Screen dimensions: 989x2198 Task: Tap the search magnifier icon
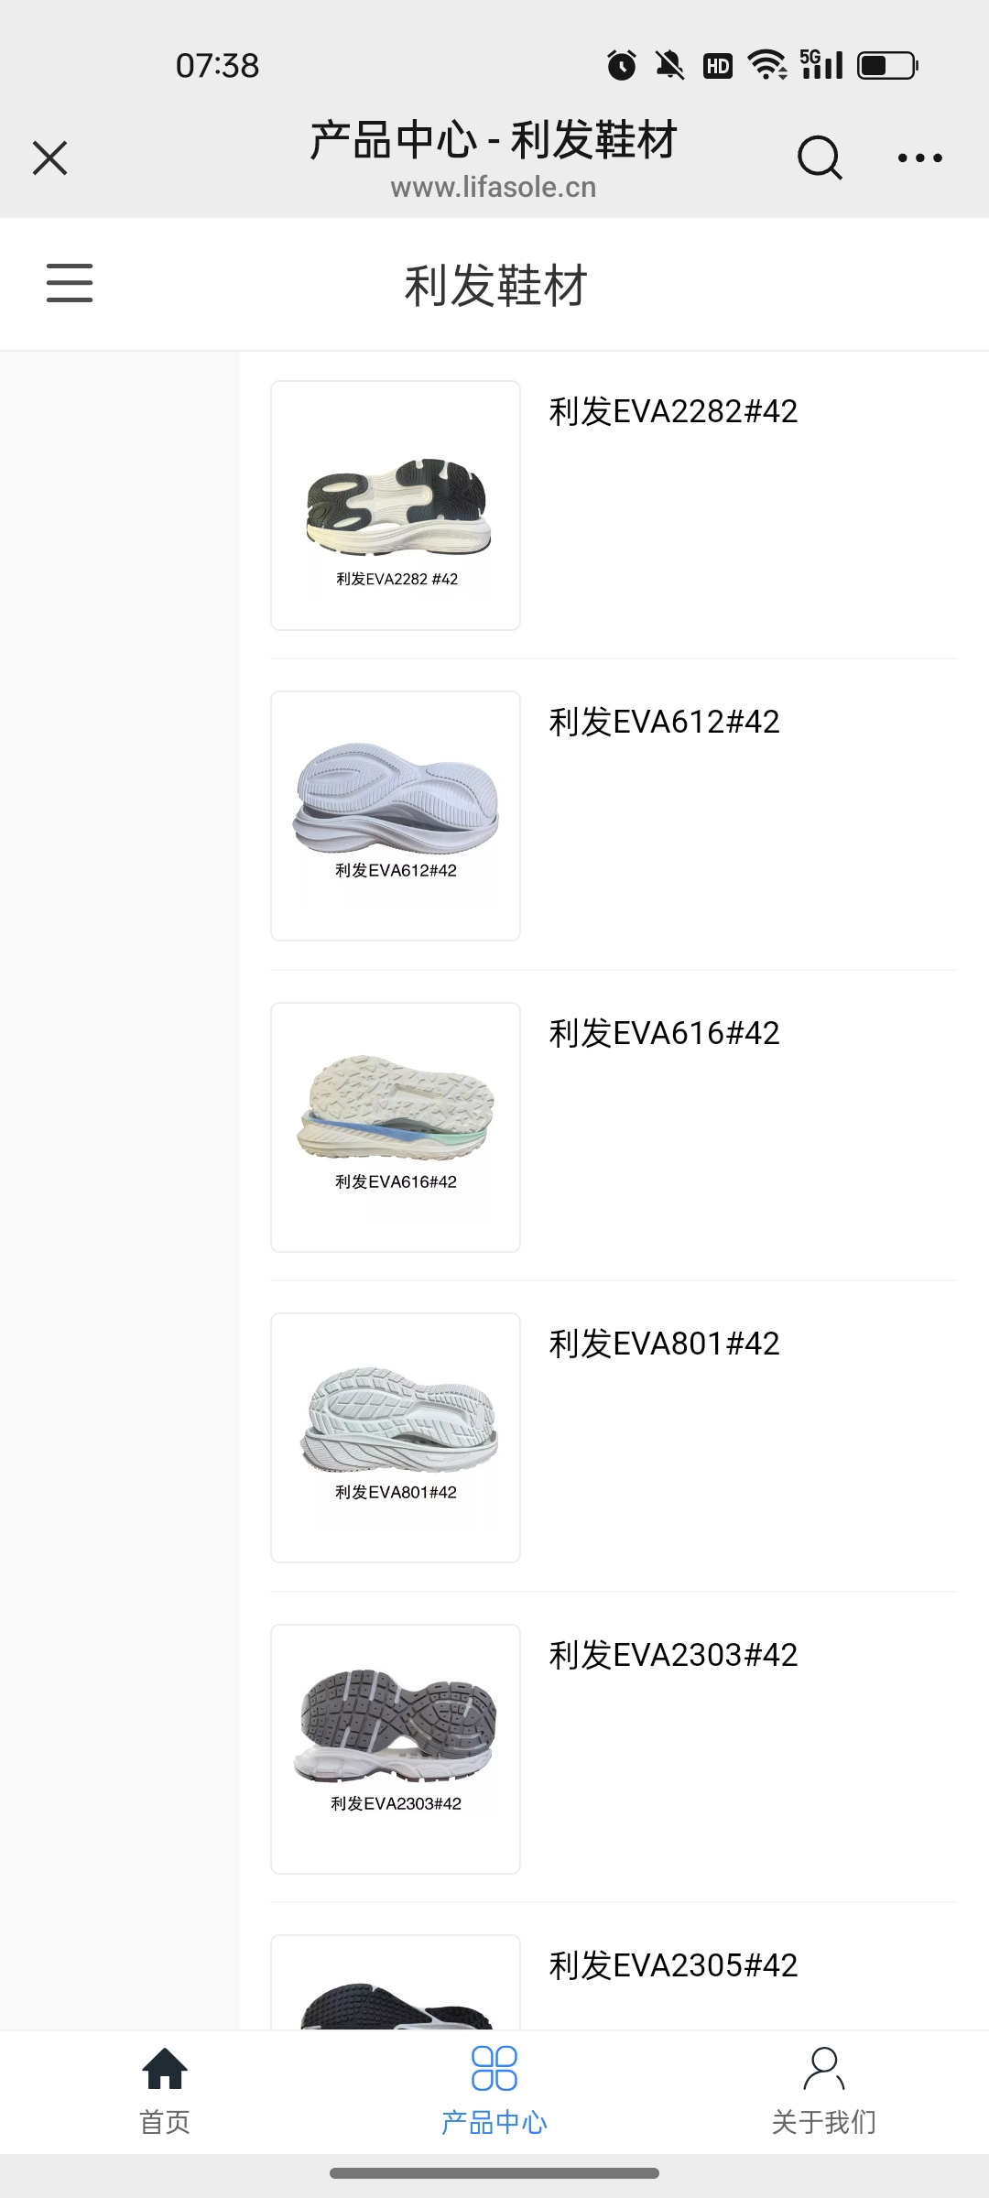[x=819, y=158]
